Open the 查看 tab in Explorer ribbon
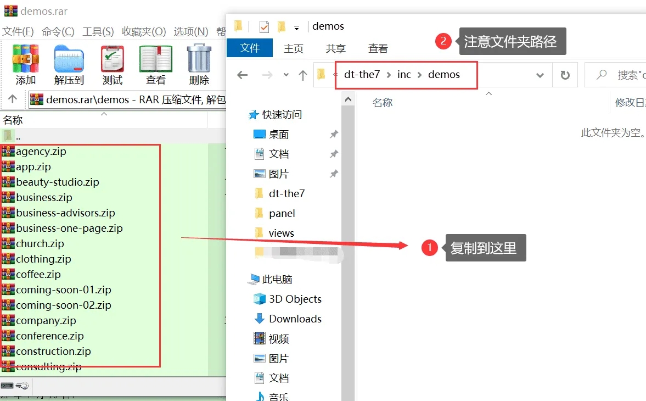Viewport: 646px width, 401px height. [378, 48]
